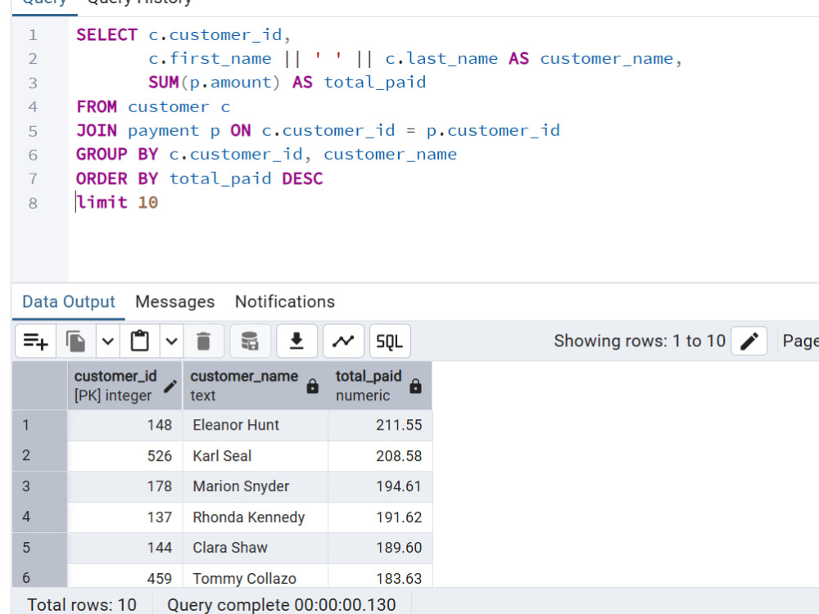Click the pencil edit icon beside row count
819x614 pixels.
tap(749, 341)
